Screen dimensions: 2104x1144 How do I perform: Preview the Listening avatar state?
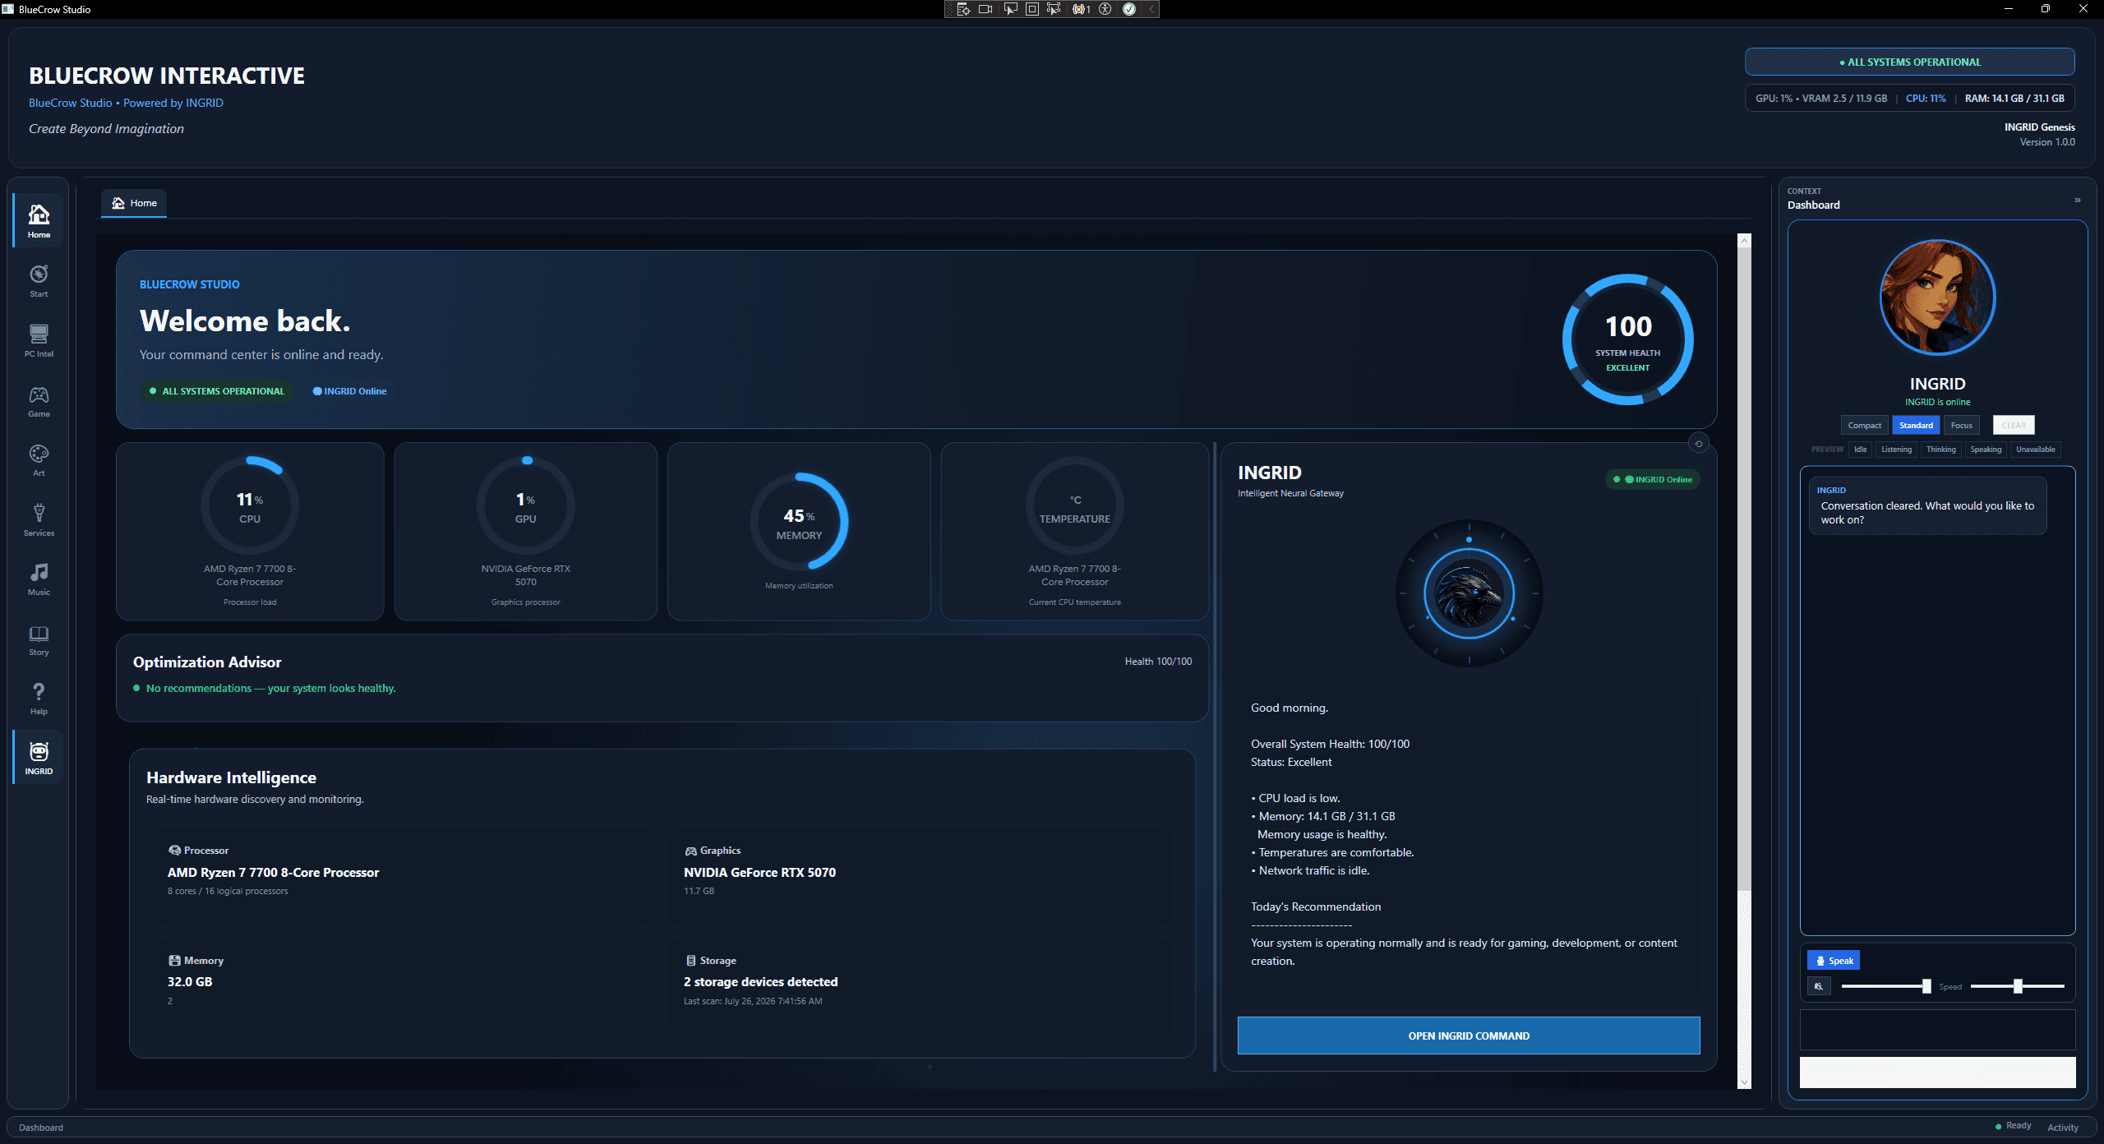[x=1896, y=450]
